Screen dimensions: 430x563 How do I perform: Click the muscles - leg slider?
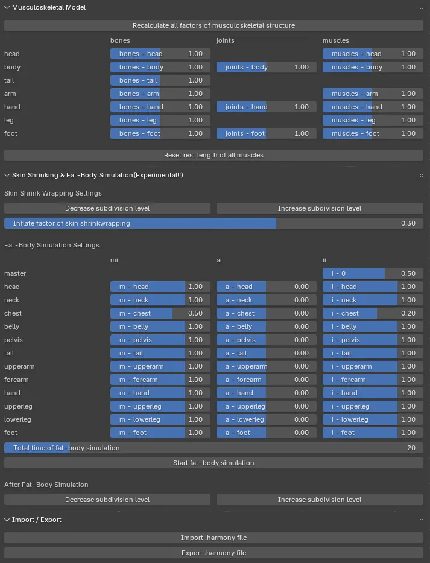click(373, 120)
